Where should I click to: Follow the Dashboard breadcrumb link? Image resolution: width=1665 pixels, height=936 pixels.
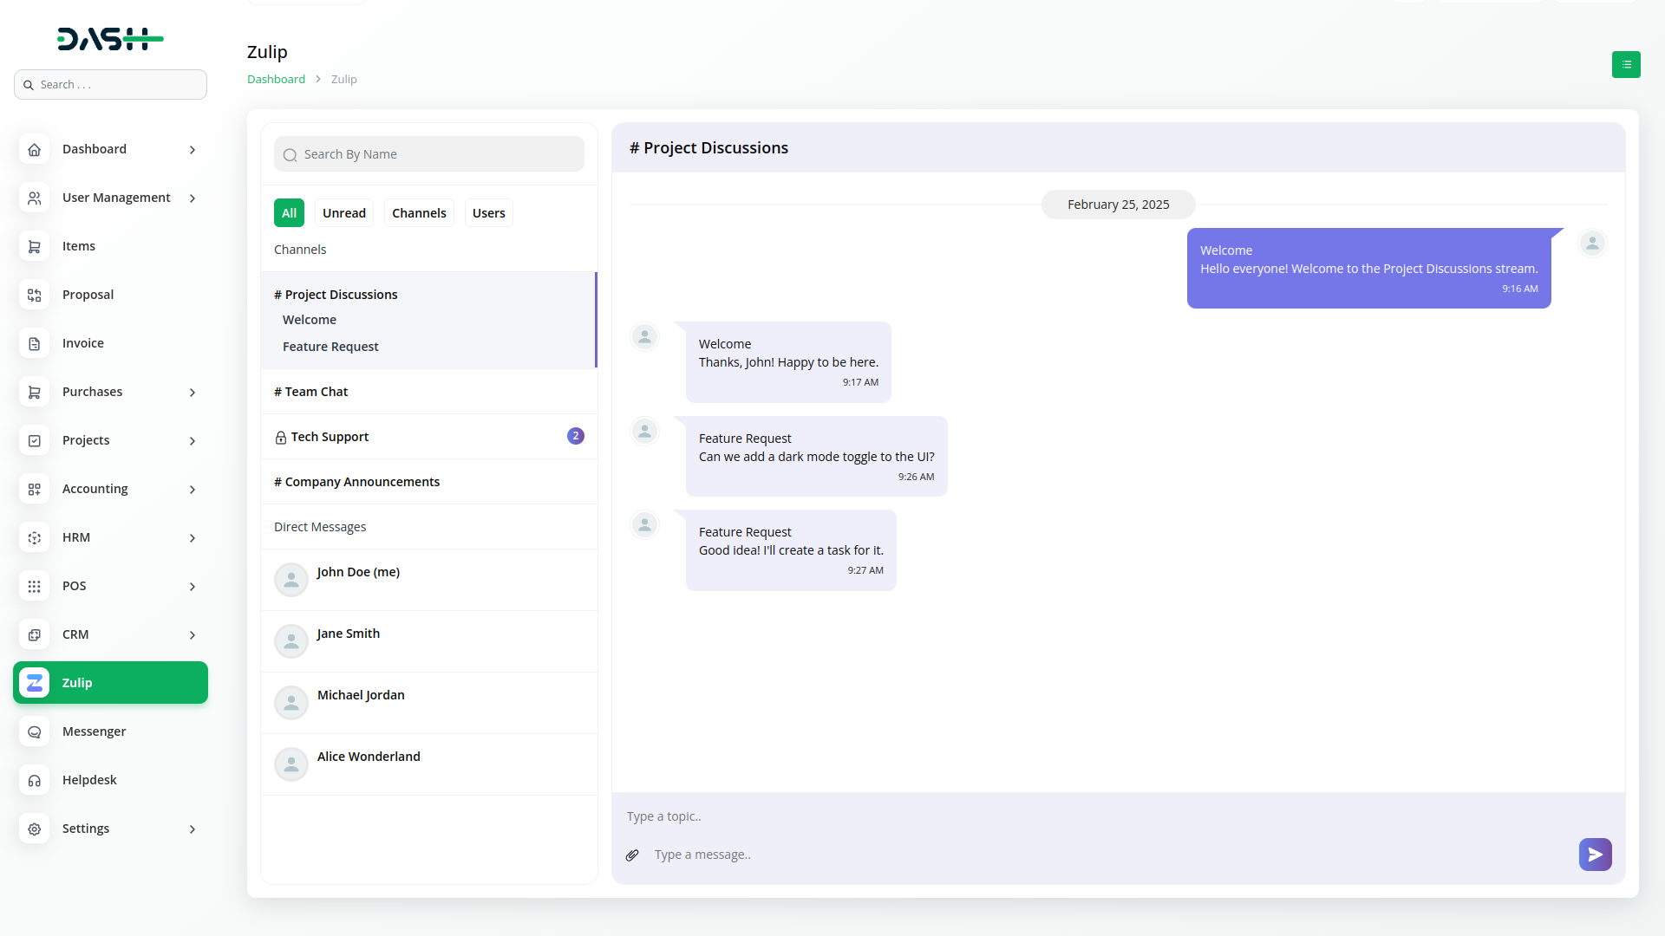click(276, 79)
